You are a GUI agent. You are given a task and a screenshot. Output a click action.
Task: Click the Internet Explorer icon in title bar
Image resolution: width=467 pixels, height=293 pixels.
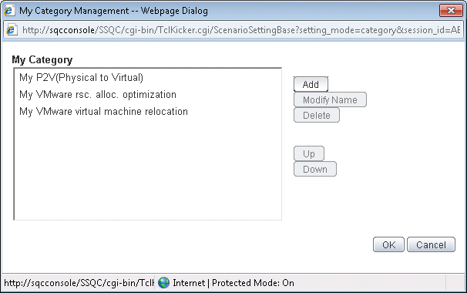coord(10,11)
